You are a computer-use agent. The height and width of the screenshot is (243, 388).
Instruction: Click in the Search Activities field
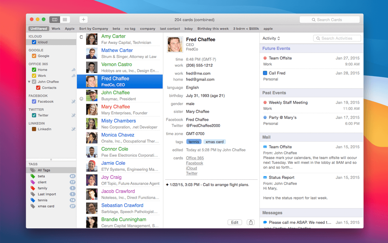click(x=337, y=38)
